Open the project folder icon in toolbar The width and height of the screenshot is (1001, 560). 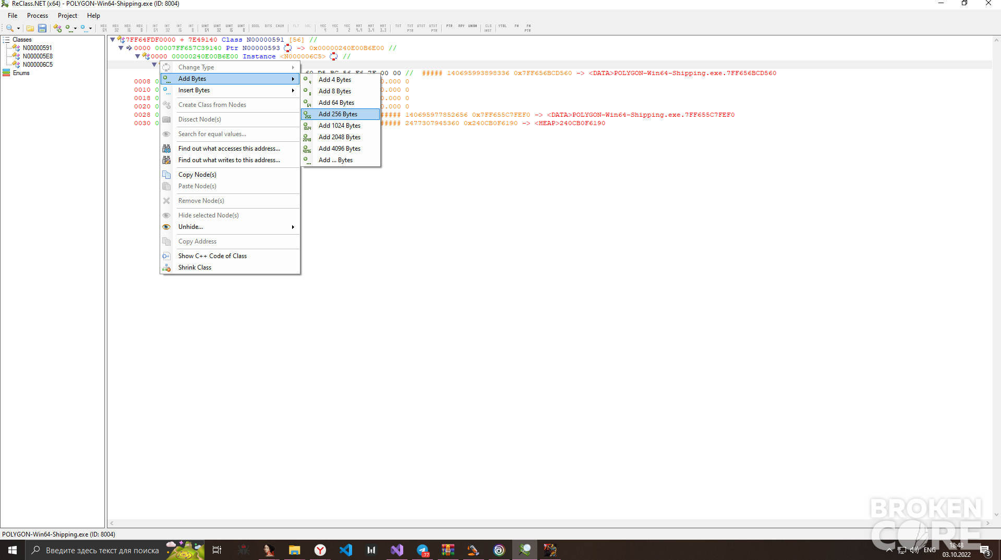[x=30, y=28]
